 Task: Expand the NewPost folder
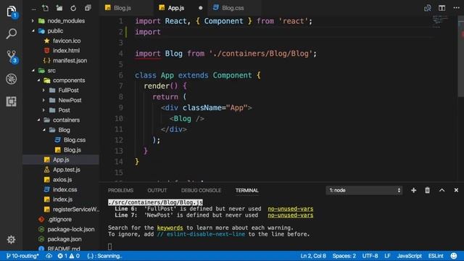tap(61, 100)
